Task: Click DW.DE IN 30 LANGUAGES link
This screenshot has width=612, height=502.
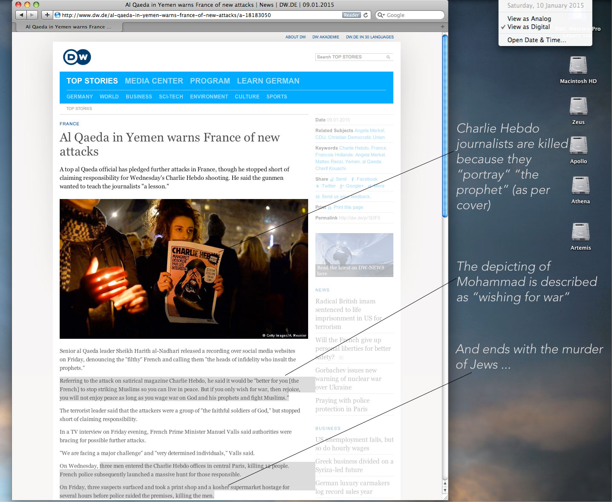Action: [x=370, y=37]
